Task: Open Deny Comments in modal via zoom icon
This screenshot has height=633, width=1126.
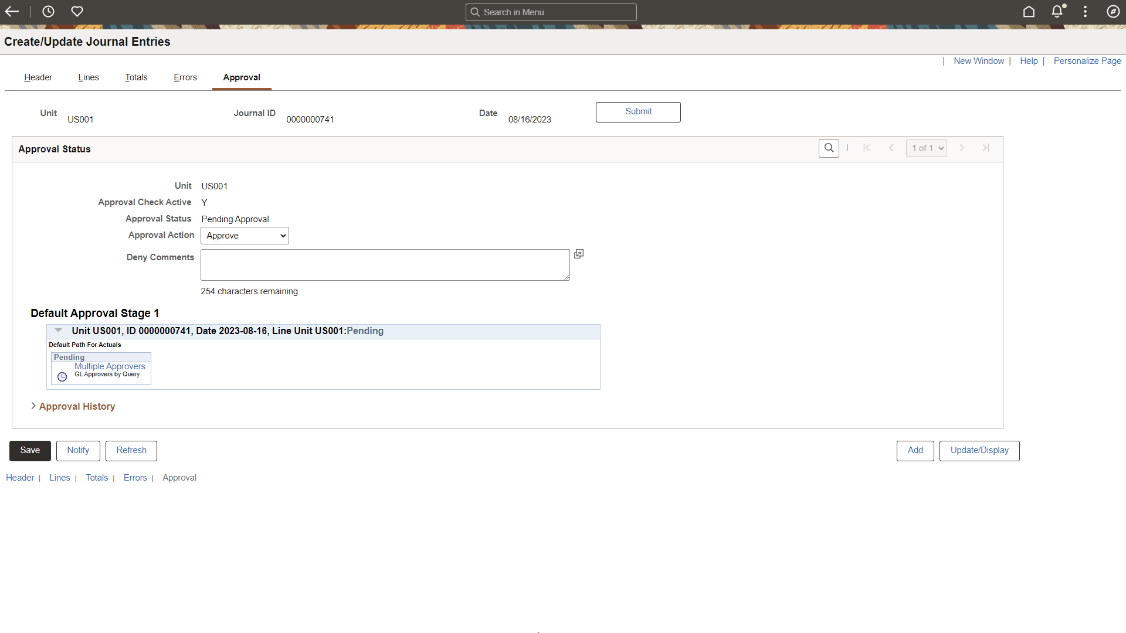Action: tap(579, 253)
